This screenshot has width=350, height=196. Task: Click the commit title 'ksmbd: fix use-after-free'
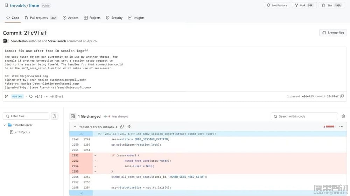point(46,51)
